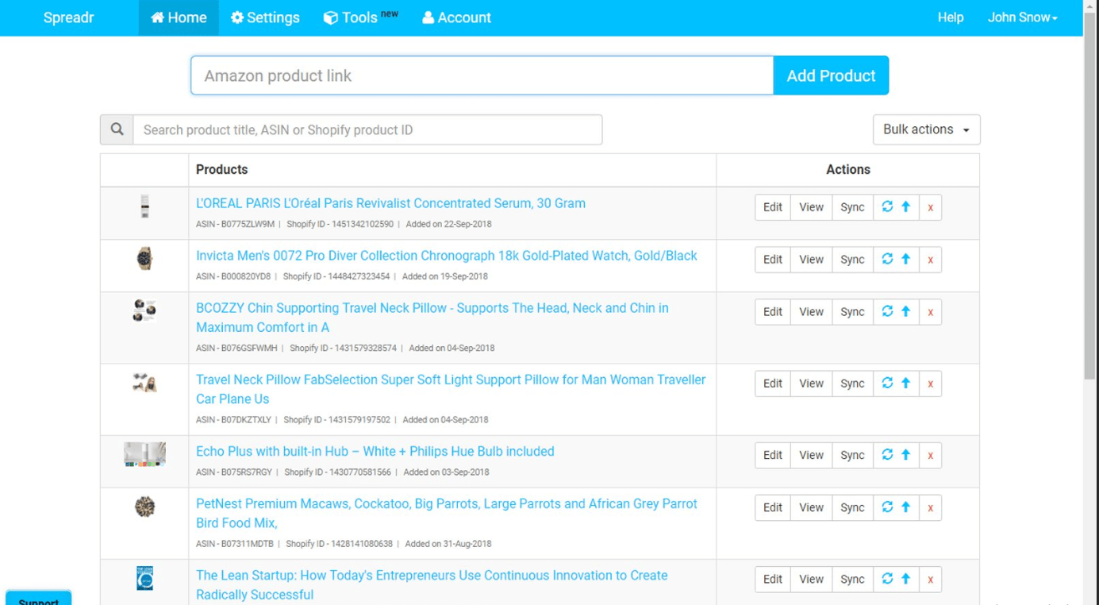Open the Bulk actions dropdown
The width and height of the screenshot is (1099, 605).
coord(926,129)
